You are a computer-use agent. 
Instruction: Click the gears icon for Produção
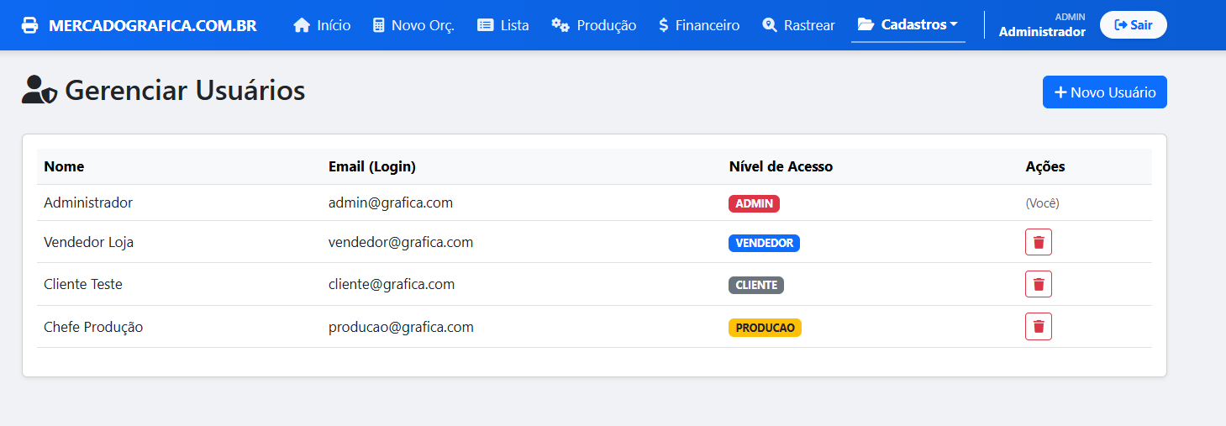pos(560,25)
